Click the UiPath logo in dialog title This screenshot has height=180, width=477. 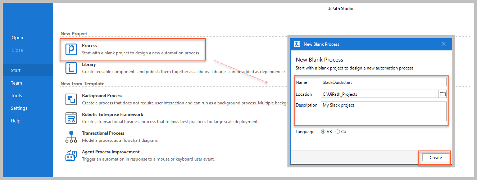(x=297, y=44)
